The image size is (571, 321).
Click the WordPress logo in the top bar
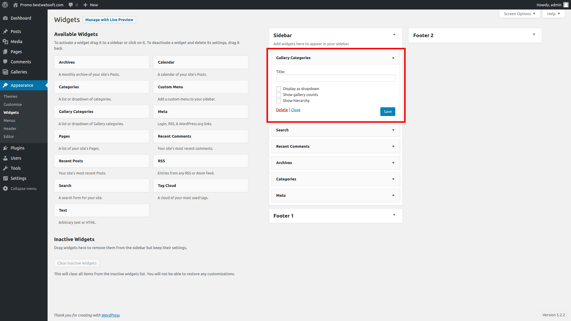5,5
